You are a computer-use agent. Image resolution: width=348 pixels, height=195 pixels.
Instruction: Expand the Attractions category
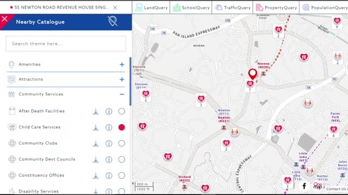point(122,80)
